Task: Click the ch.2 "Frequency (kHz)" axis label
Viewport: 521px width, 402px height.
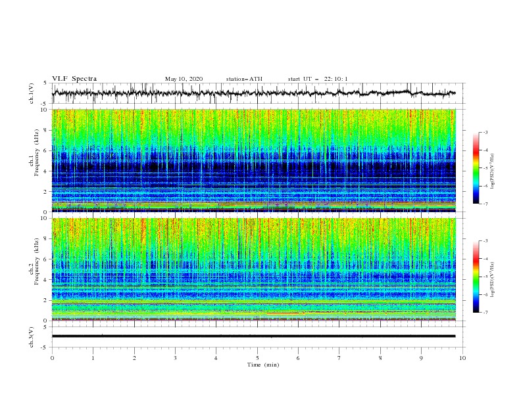Action: coord(36,261)
